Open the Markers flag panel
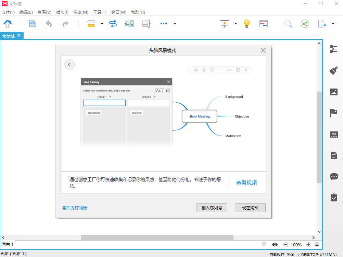The height and width of the screenshot is (257, 343). 334,113
